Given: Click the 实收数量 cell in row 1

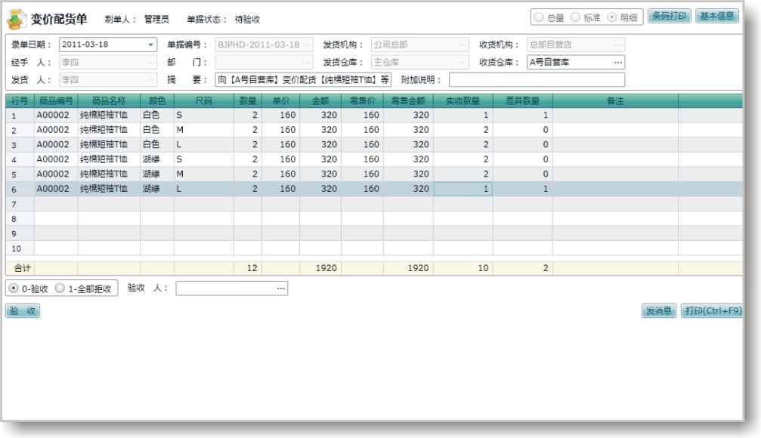Looking at the screenshot, I should click(463, 116).
